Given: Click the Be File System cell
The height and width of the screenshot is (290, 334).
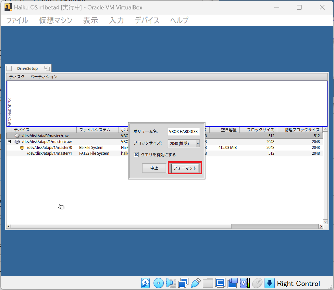Looking at the screenshot, I should 91,148.
